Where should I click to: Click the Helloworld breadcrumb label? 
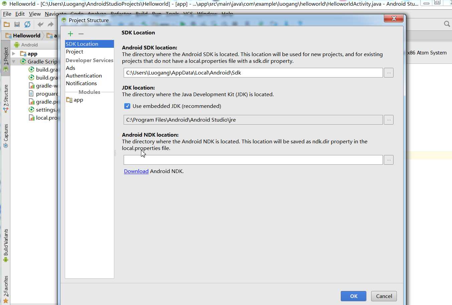click(x=26, y=35)
